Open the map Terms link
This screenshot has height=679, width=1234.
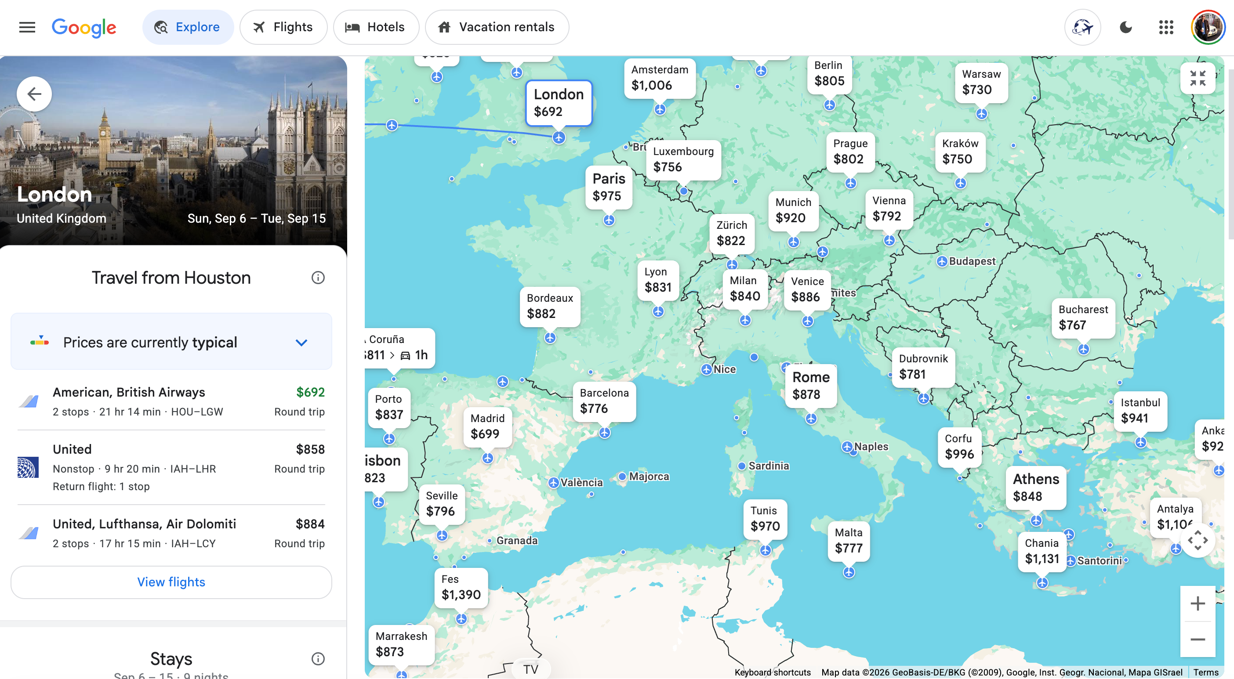coord(1206,672)
